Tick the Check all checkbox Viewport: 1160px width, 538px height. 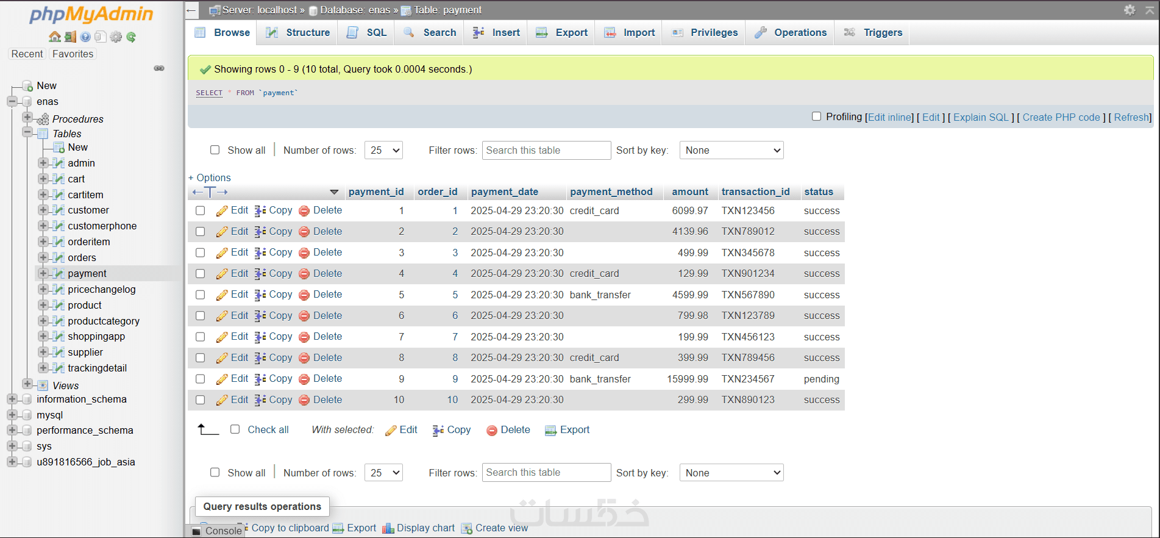click(235, 429)
